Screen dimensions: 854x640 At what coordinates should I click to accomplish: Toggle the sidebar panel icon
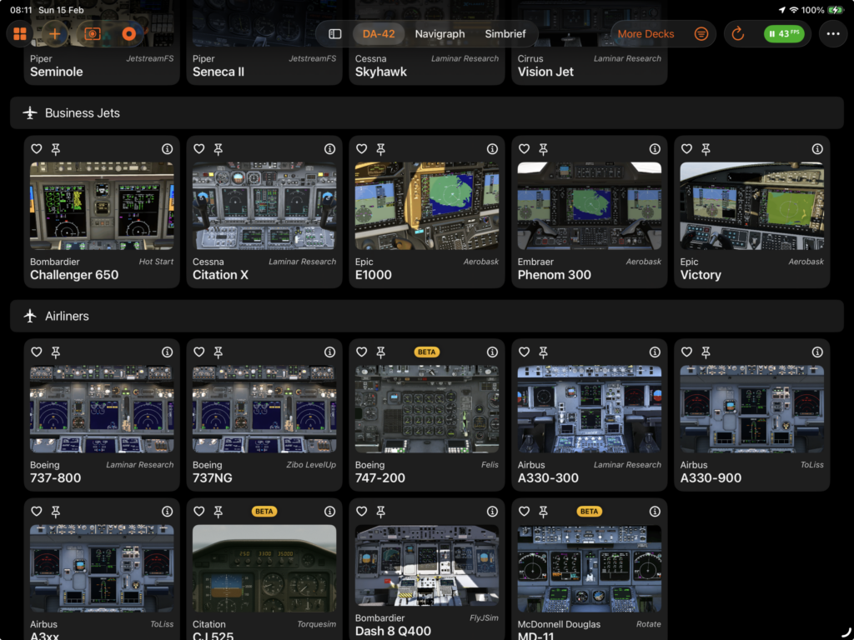click(x=335, y=34)
